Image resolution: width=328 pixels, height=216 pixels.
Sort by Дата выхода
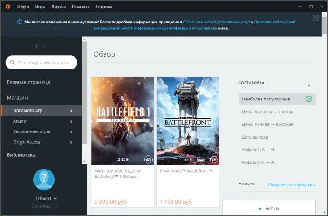255,137
